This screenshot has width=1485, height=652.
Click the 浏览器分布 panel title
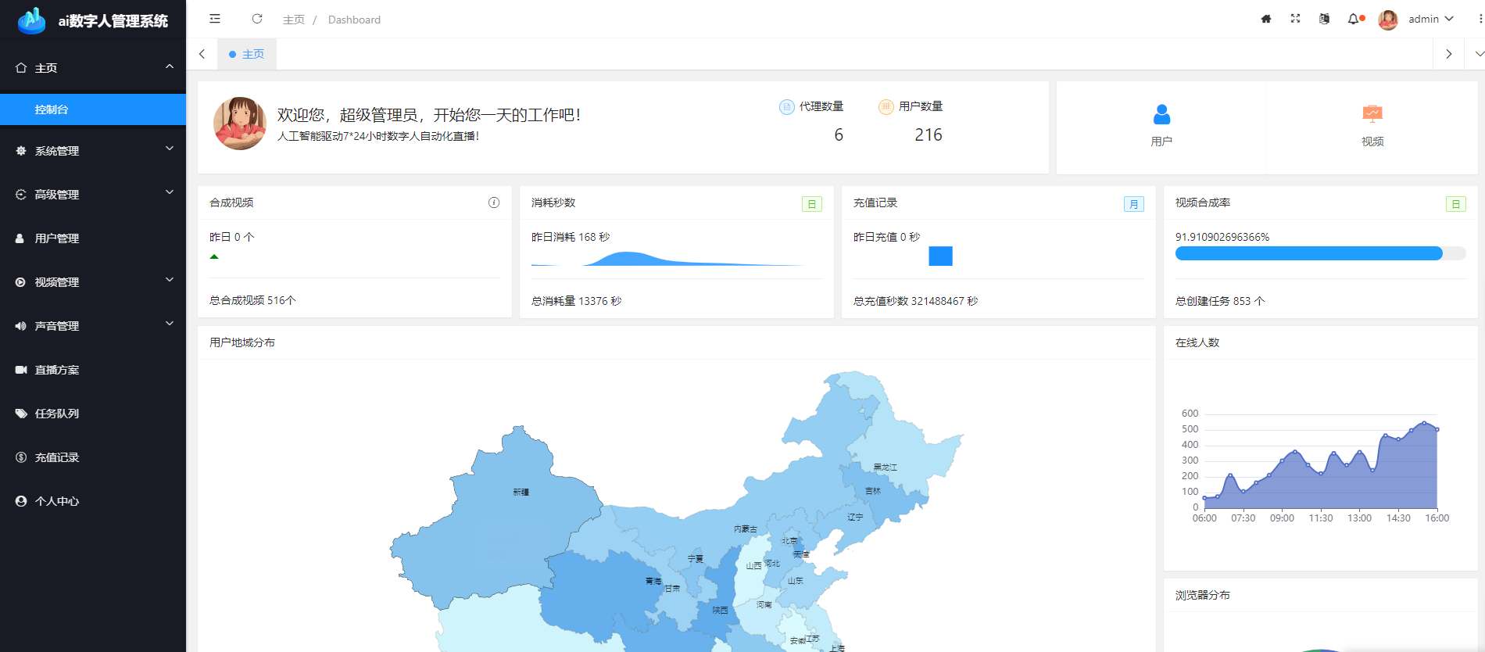coord(1202,595)
